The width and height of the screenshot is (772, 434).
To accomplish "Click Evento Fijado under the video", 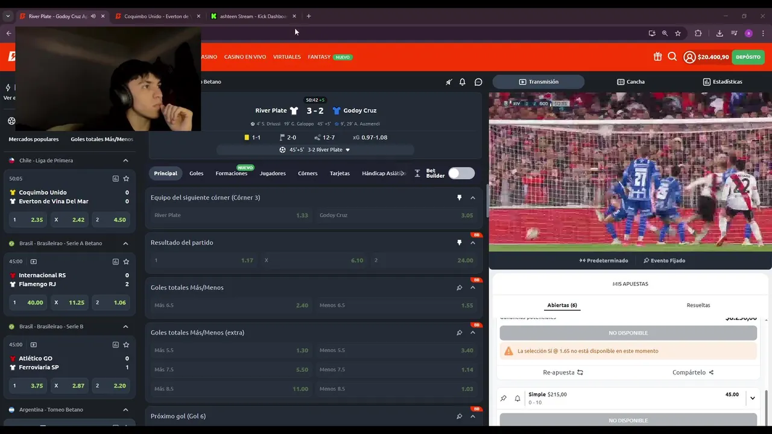I will click(664, 260).
